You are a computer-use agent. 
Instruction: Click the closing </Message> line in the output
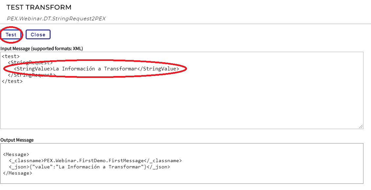(17, 173)
